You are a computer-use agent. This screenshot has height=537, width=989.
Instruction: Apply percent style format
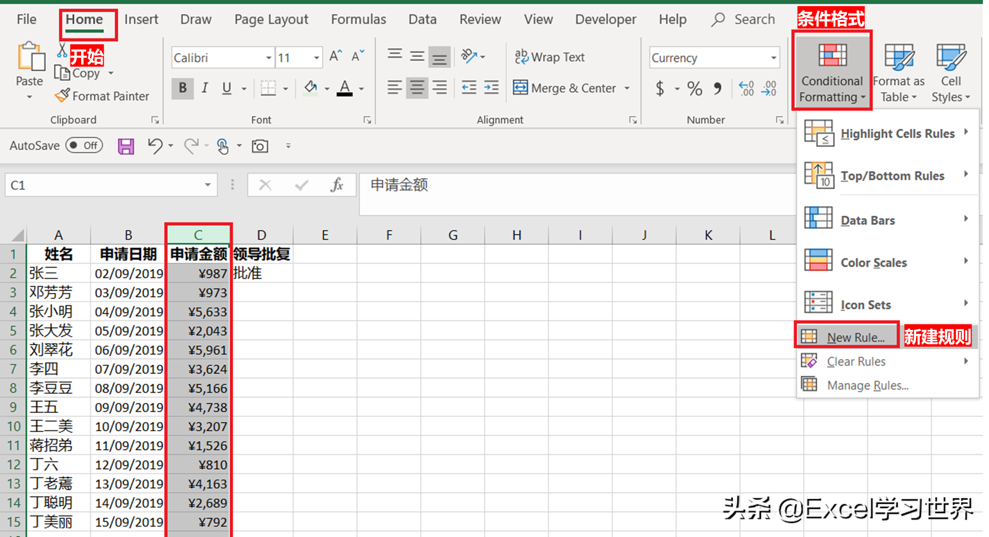tap(695, 89)
